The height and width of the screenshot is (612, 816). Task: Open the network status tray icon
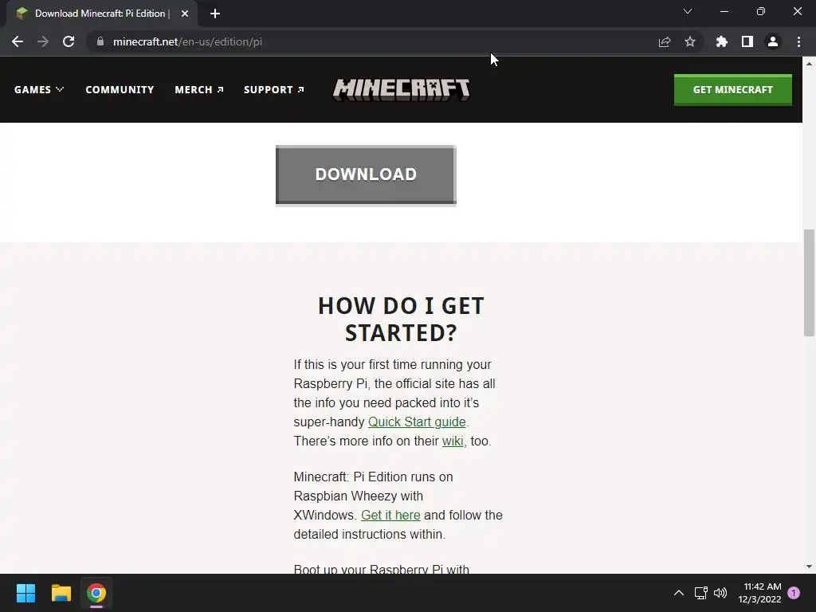coord(701,593)
